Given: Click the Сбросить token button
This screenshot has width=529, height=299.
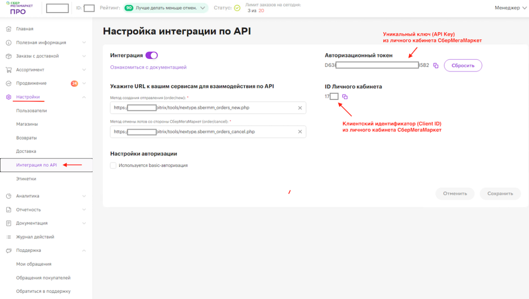Looking at the screenshot, I should 463,65.
